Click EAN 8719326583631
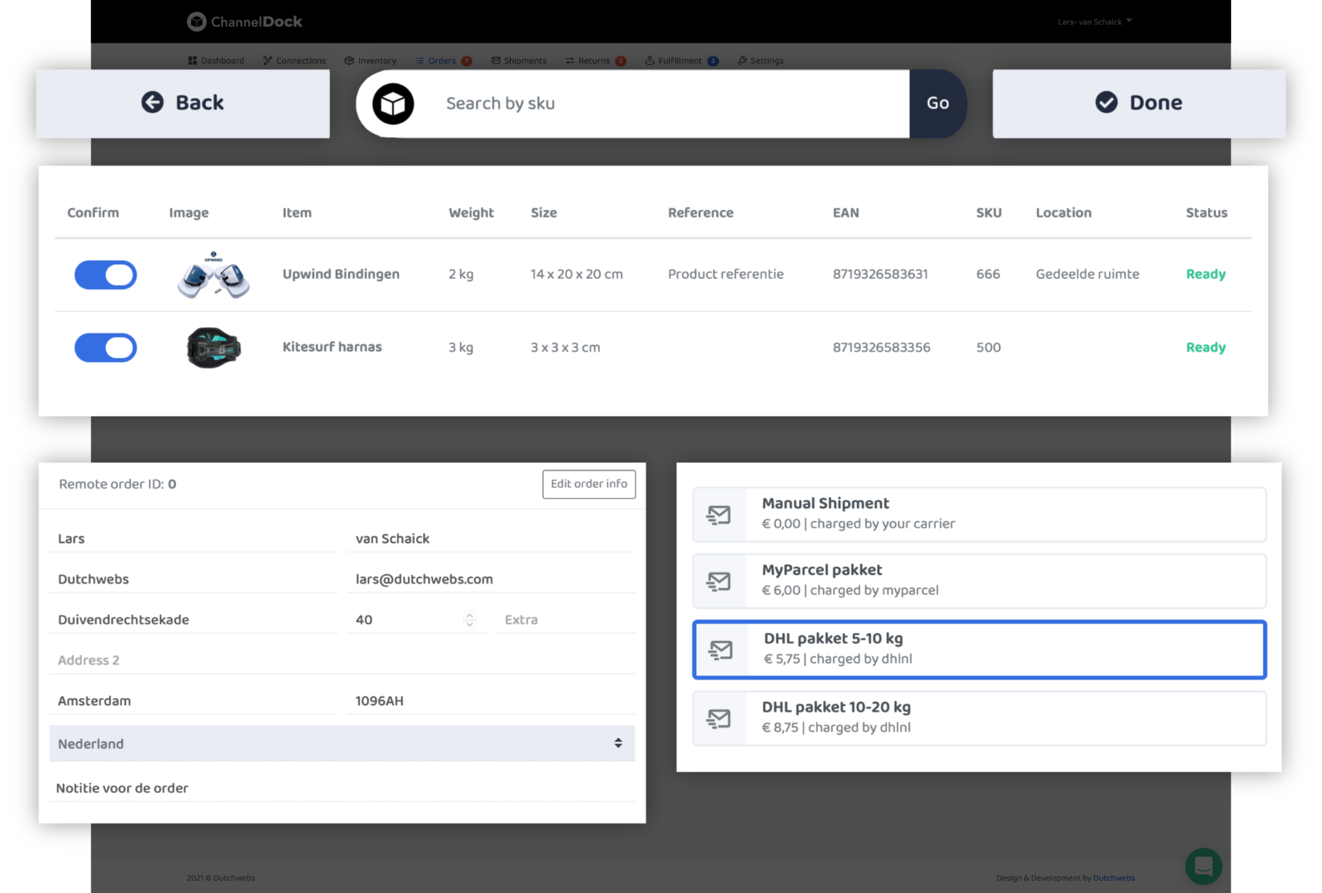This screenshot has height=893, width=1322. (x=880, y=274)
